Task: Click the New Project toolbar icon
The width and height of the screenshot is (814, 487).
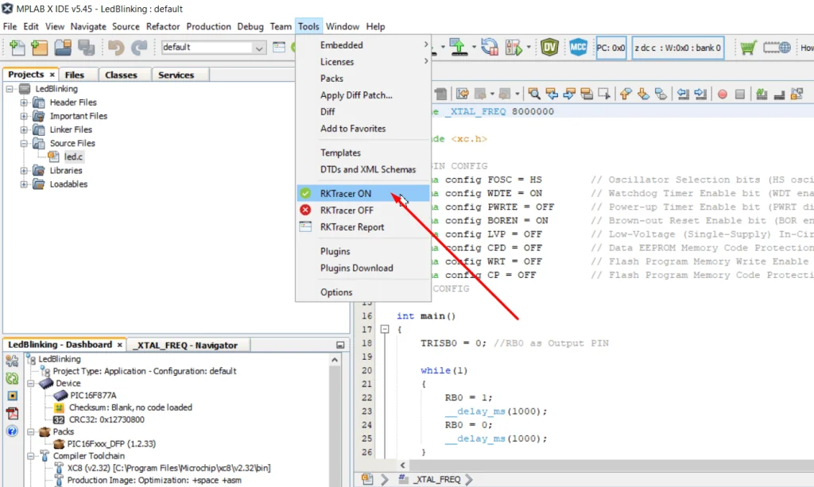Action: [x=40, y=47]
